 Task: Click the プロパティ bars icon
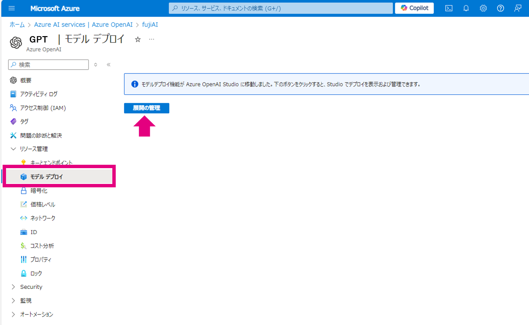(24, 260)
